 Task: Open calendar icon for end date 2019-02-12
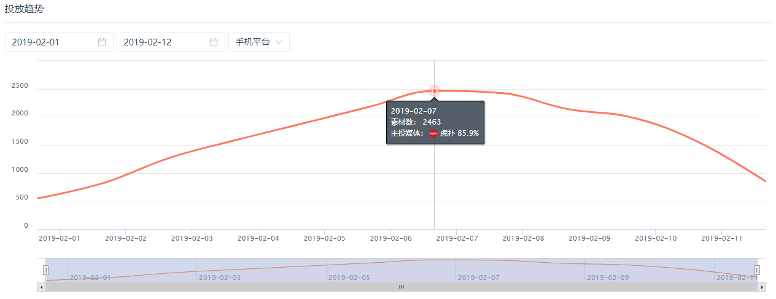214,42
